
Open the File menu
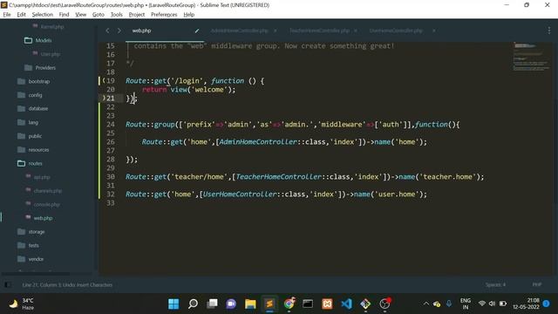click(7, 15)
